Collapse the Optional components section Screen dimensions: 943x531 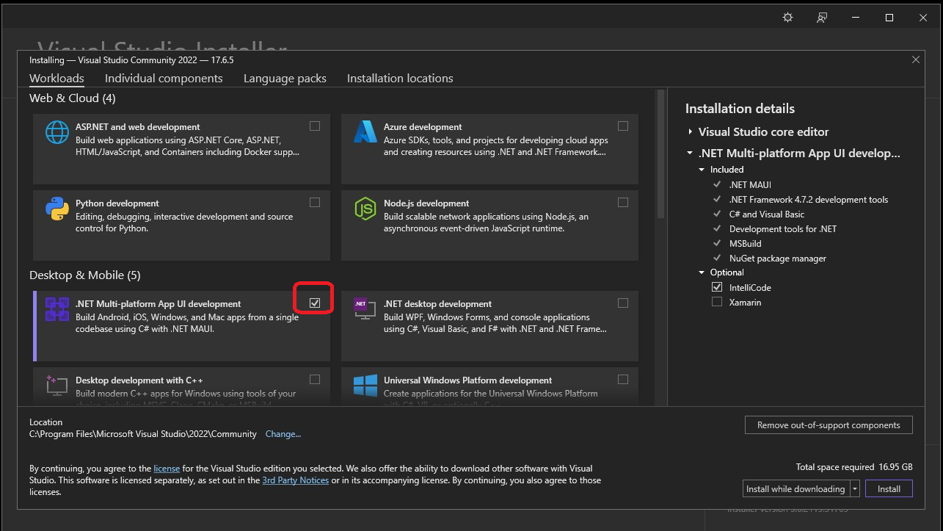tap(702, 272)
